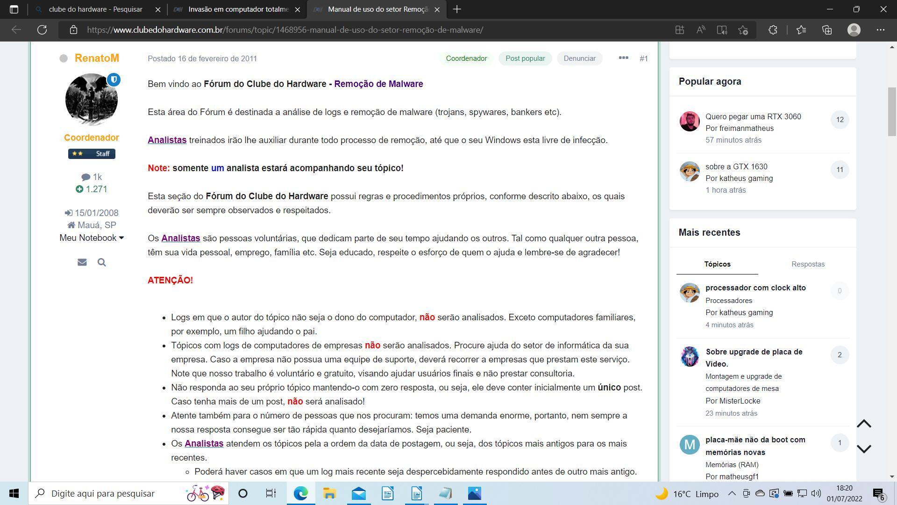The width and height of the screenshot is (897, 505).
Task: Reload the page with refresh icon
Action: [x=42, y=29]
